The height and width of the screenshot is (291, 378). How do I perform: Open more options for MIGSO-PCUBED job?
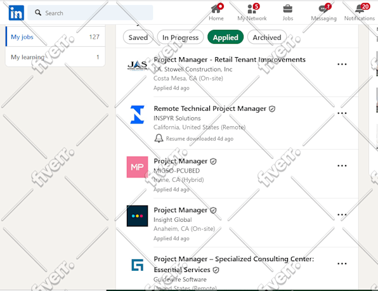point(342,165)
